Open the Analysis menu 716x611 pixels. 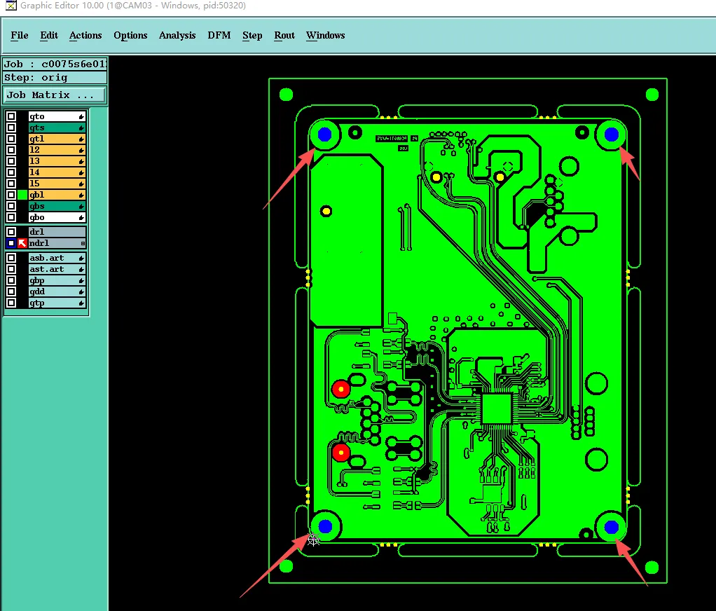[x=177, y=35]
